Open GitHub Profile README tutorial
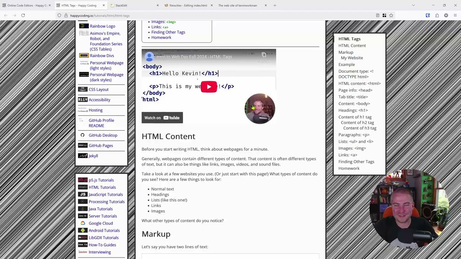 101,123
